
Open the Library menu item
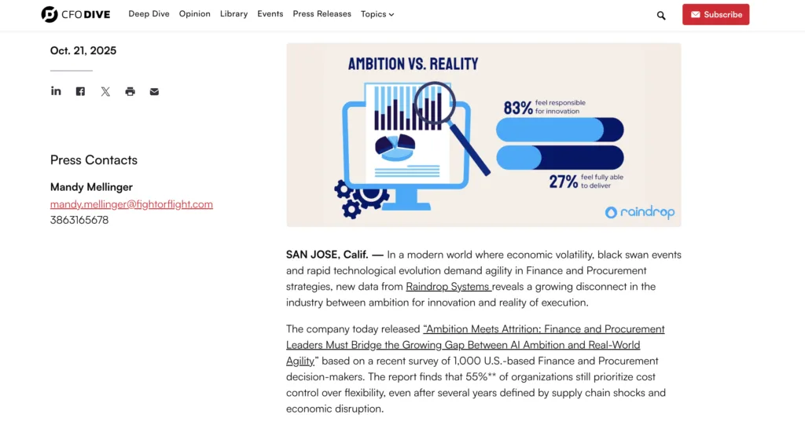coord(233,14)
